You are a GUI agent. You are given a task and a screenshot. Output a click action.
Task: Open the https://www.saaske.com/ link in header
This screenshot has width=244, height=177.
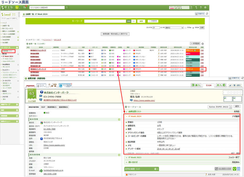pos(144,101)
